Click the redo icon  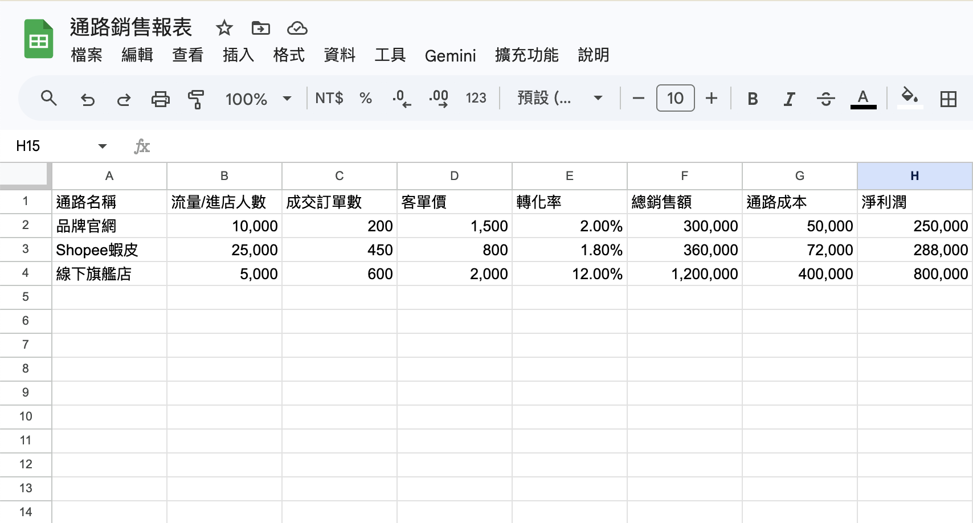pyautogui.click(x=123, y=98)
